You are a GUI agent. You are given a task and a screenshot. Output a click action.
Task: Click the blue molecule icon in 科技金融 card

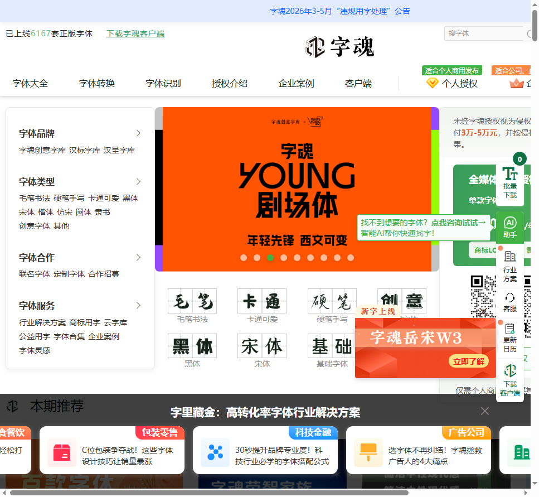point(215,452)
